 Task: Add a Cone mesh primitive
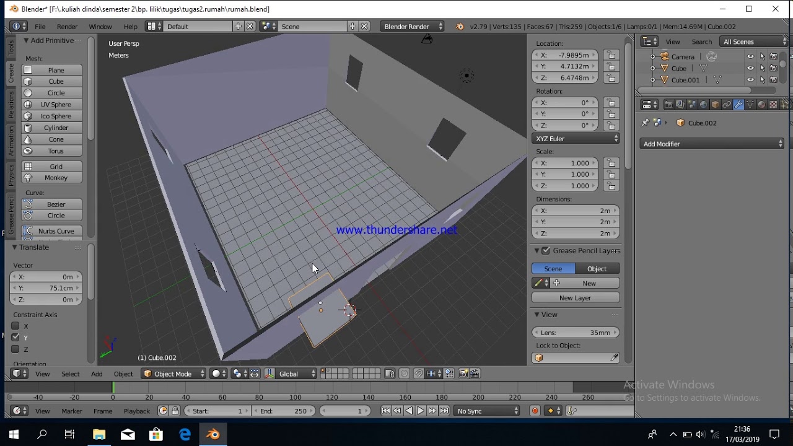coord(52,139)
